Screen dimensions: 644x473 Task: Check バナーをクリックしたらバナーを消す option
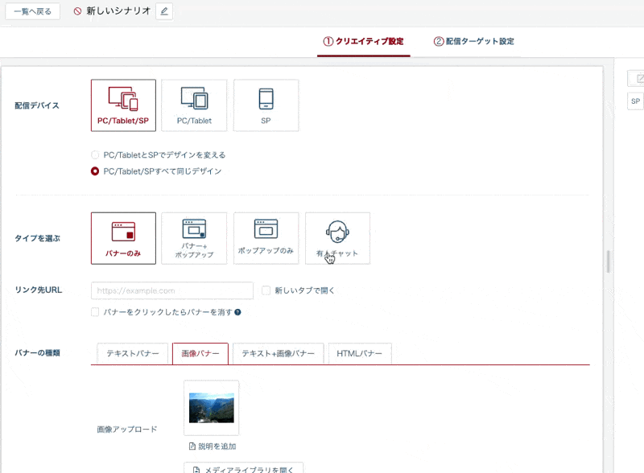coord(96,312)
